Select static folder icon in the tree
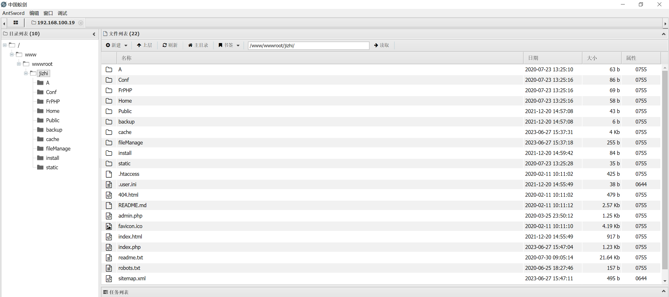669x297 pixels. pos(40,167)
